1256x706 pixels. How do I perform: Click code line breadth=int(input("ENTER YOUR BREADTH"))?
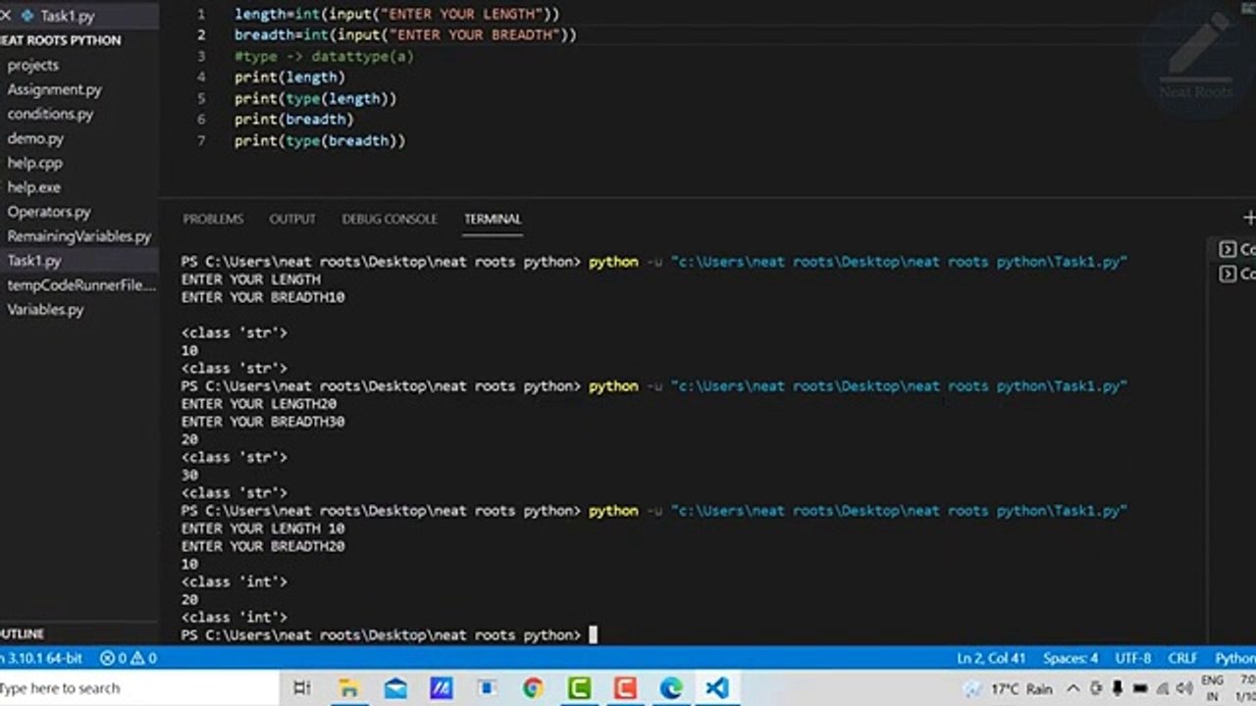click(x=405, y=34)
